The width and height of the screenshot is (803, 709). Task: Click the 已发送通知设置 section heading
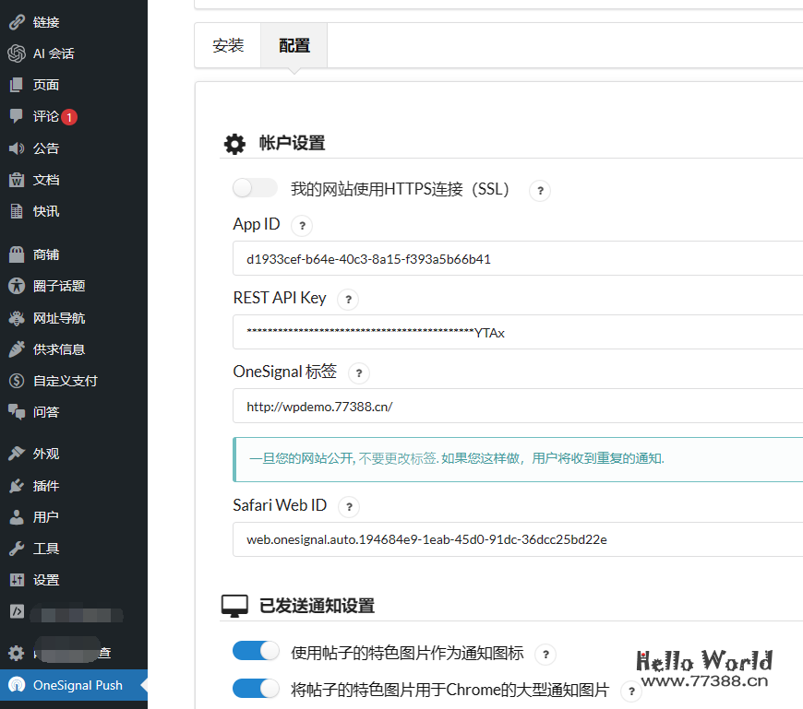317,606
